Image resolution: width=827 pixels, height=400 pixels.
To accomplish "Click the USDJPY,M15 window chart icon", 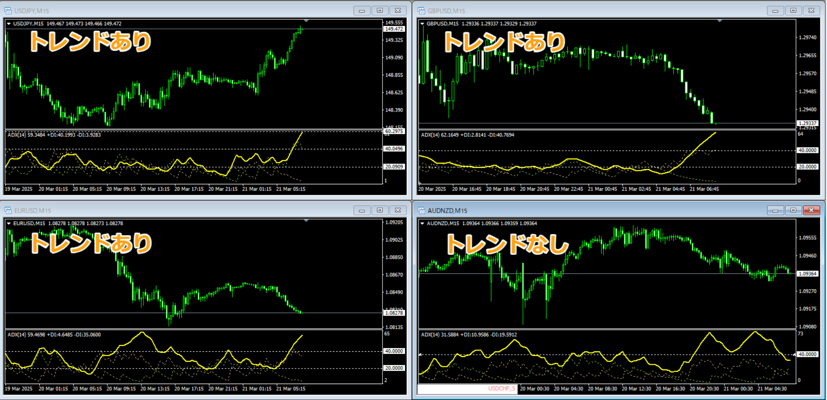I will point(8,11).
